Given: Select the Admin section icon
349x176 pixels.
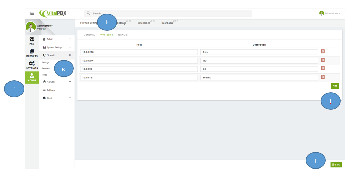Looking at the screenshot, I should pyautogui.click(x=32, y=78).
